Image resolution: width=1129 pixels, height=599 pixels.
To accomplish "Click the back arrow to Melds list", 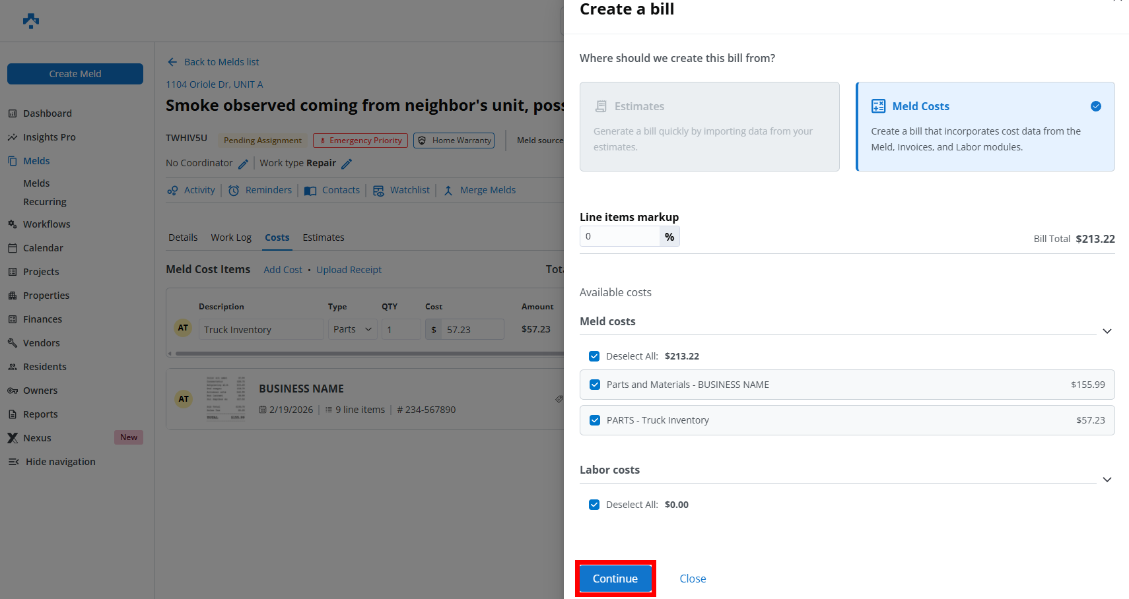I will [x=172, y=62].
